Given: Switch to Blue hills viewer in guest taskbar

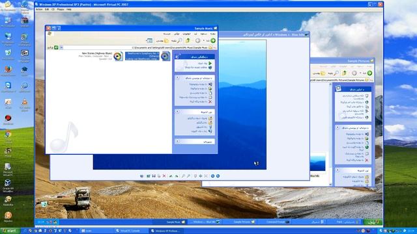Looking at the screenshot, I should [204, 222].
